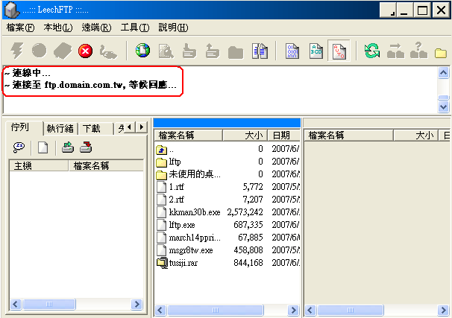
Task: Click the green refresh arrows icon
Action: click(371, 51)
